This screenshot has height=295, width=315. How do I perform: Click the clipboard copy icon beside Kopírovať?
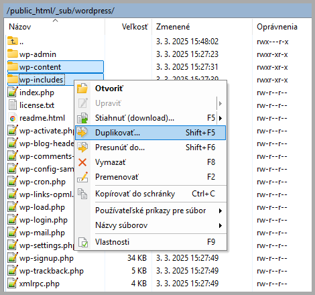click(x=82, y=194)
